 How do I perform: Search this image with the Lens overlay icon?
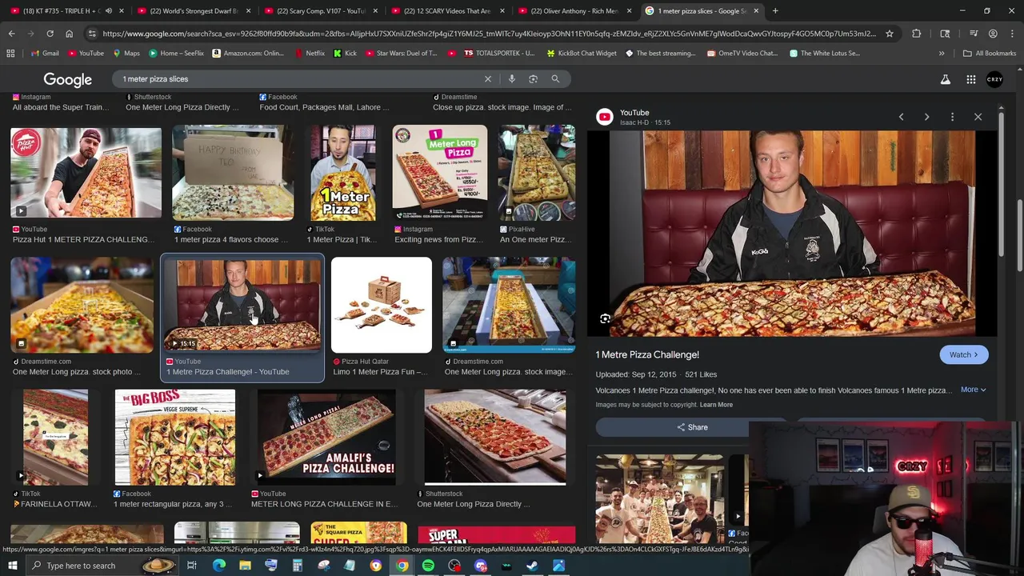[605, 319]
